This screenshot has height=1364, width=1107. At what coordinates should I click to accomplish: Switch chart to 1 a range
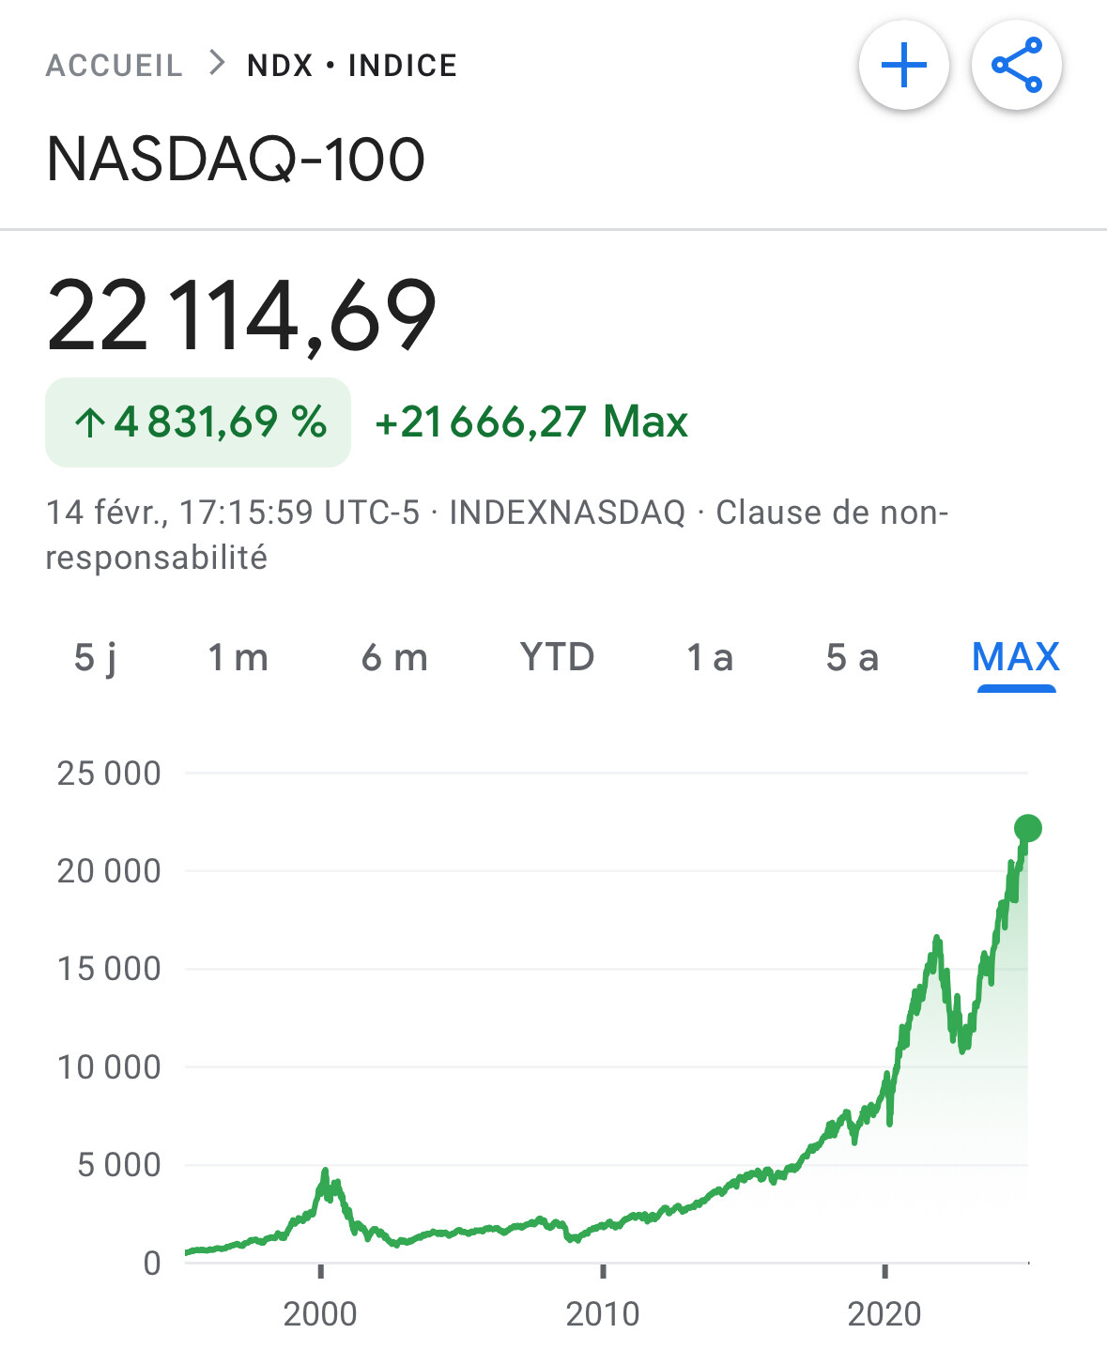tap(709, 658)
